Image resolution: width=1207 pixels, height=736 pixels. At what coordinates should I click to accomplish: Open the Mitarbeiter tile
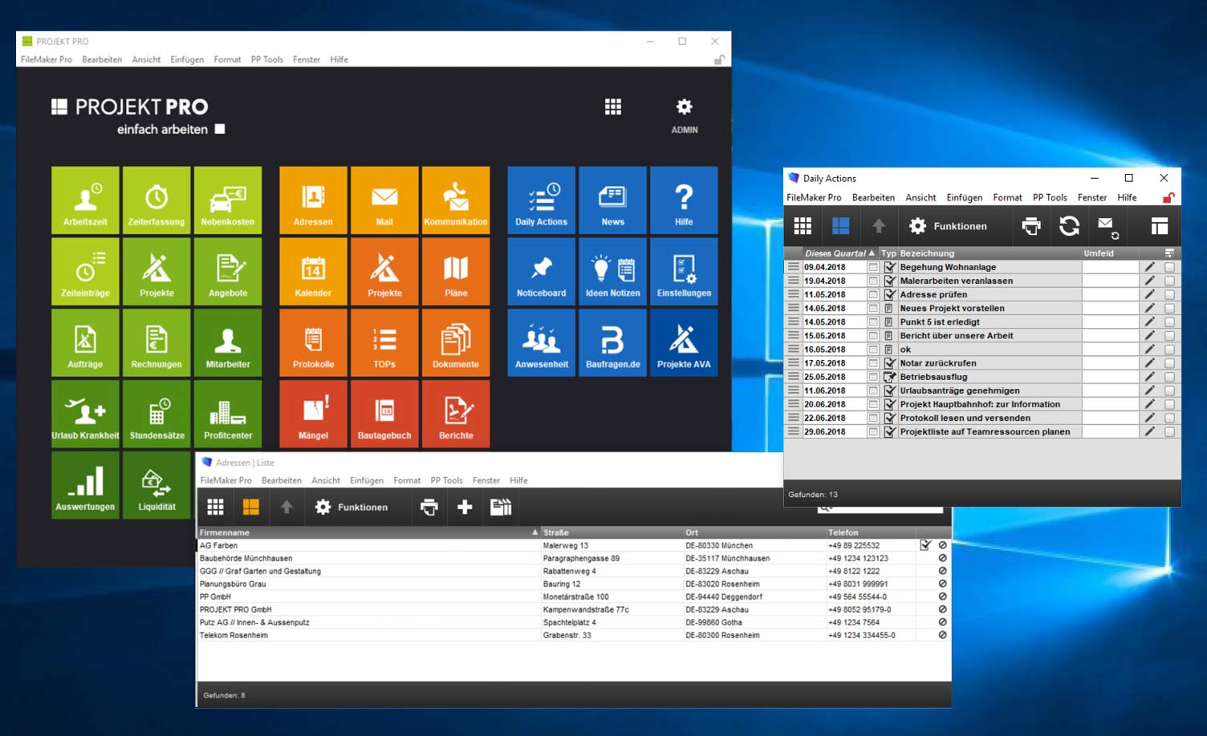pyautogui.click(x=228, y=343)
